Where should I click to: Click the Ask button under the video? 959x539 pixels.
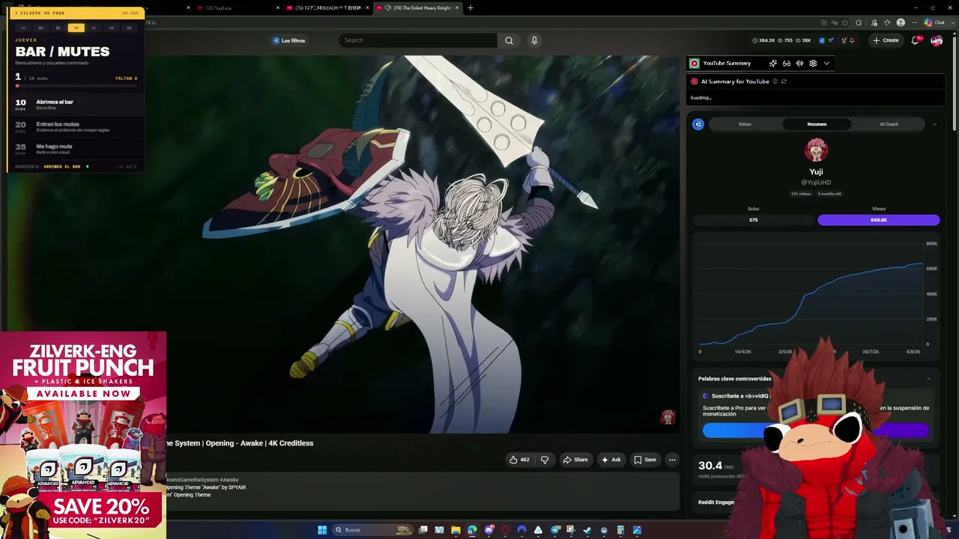611,460
